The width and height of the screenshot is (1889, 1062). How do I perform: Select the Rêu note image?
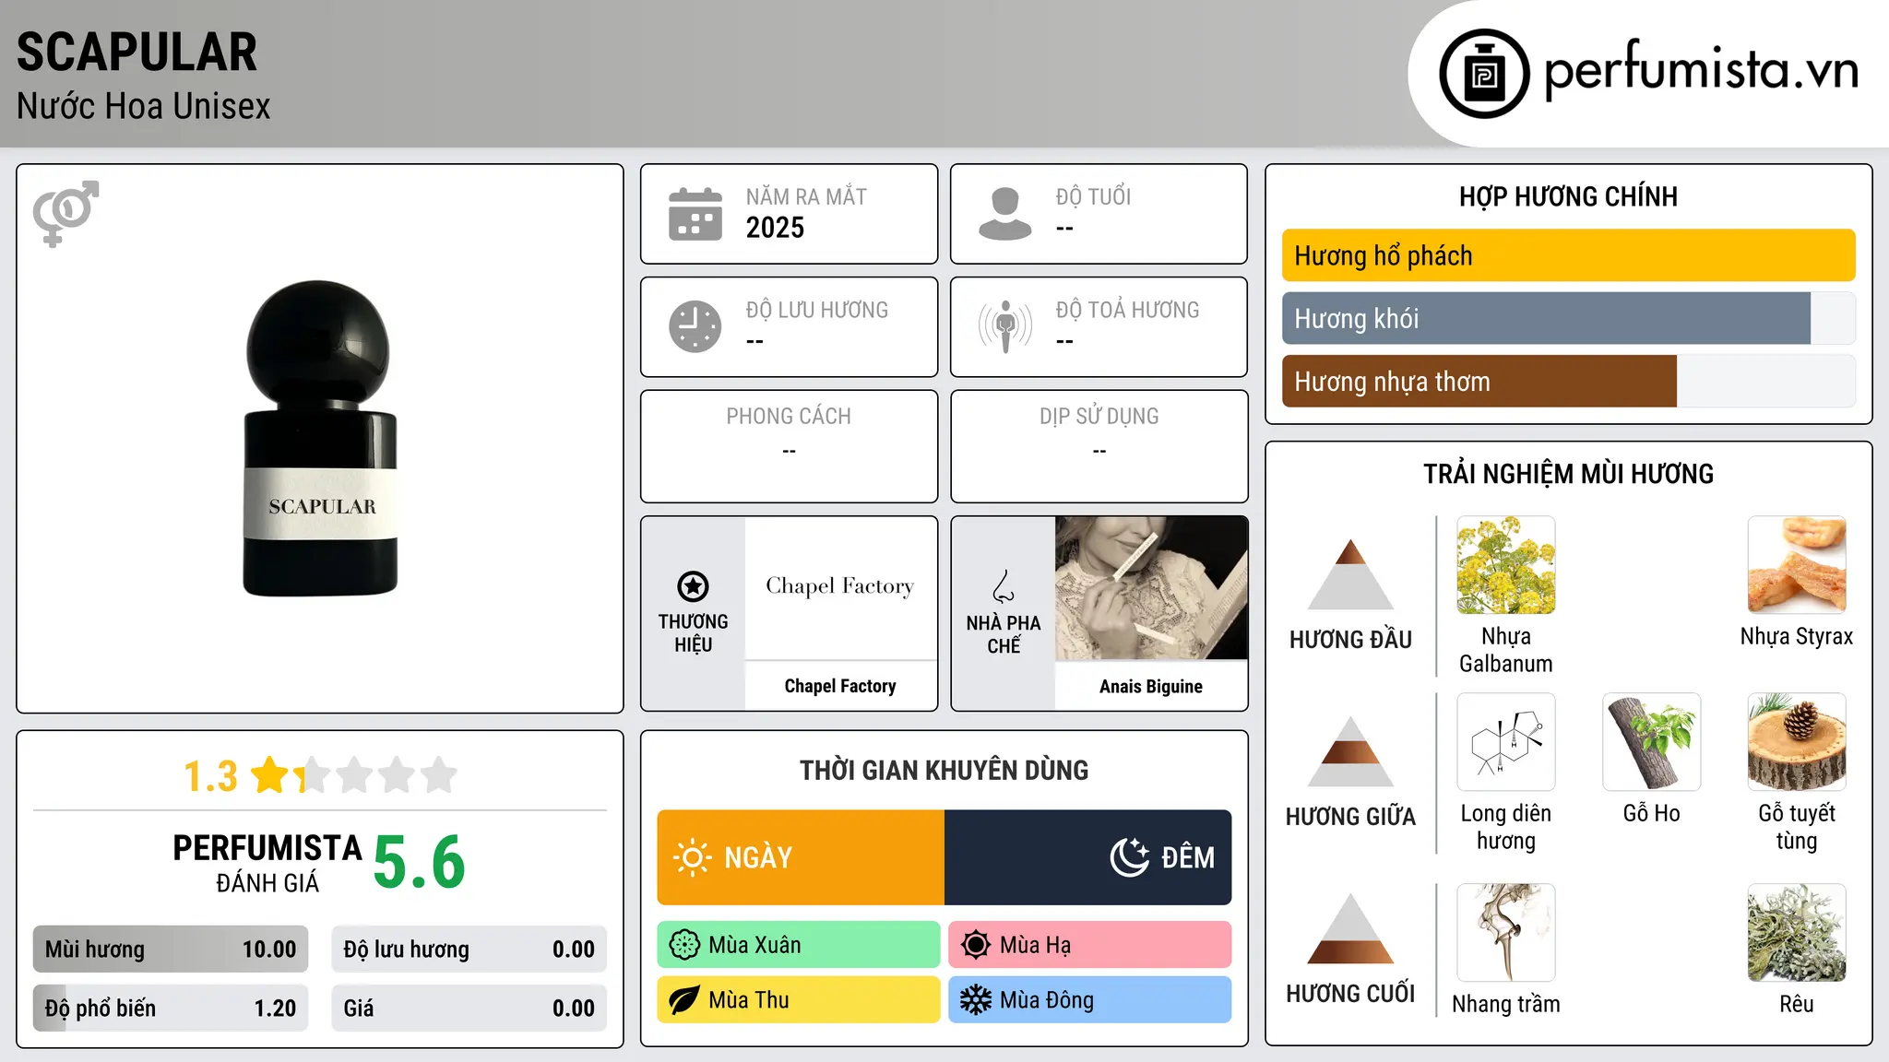click(x=1797, y=933)
